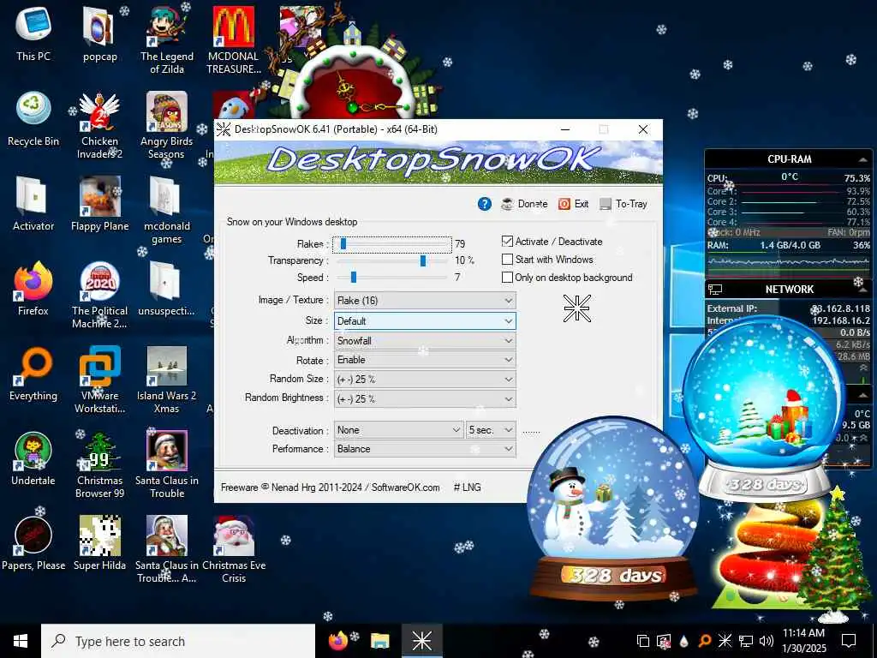Image resolution: width=877 pixels, height=658 pixels.
Task: Open mcdonald games folder
Action: 167,209
